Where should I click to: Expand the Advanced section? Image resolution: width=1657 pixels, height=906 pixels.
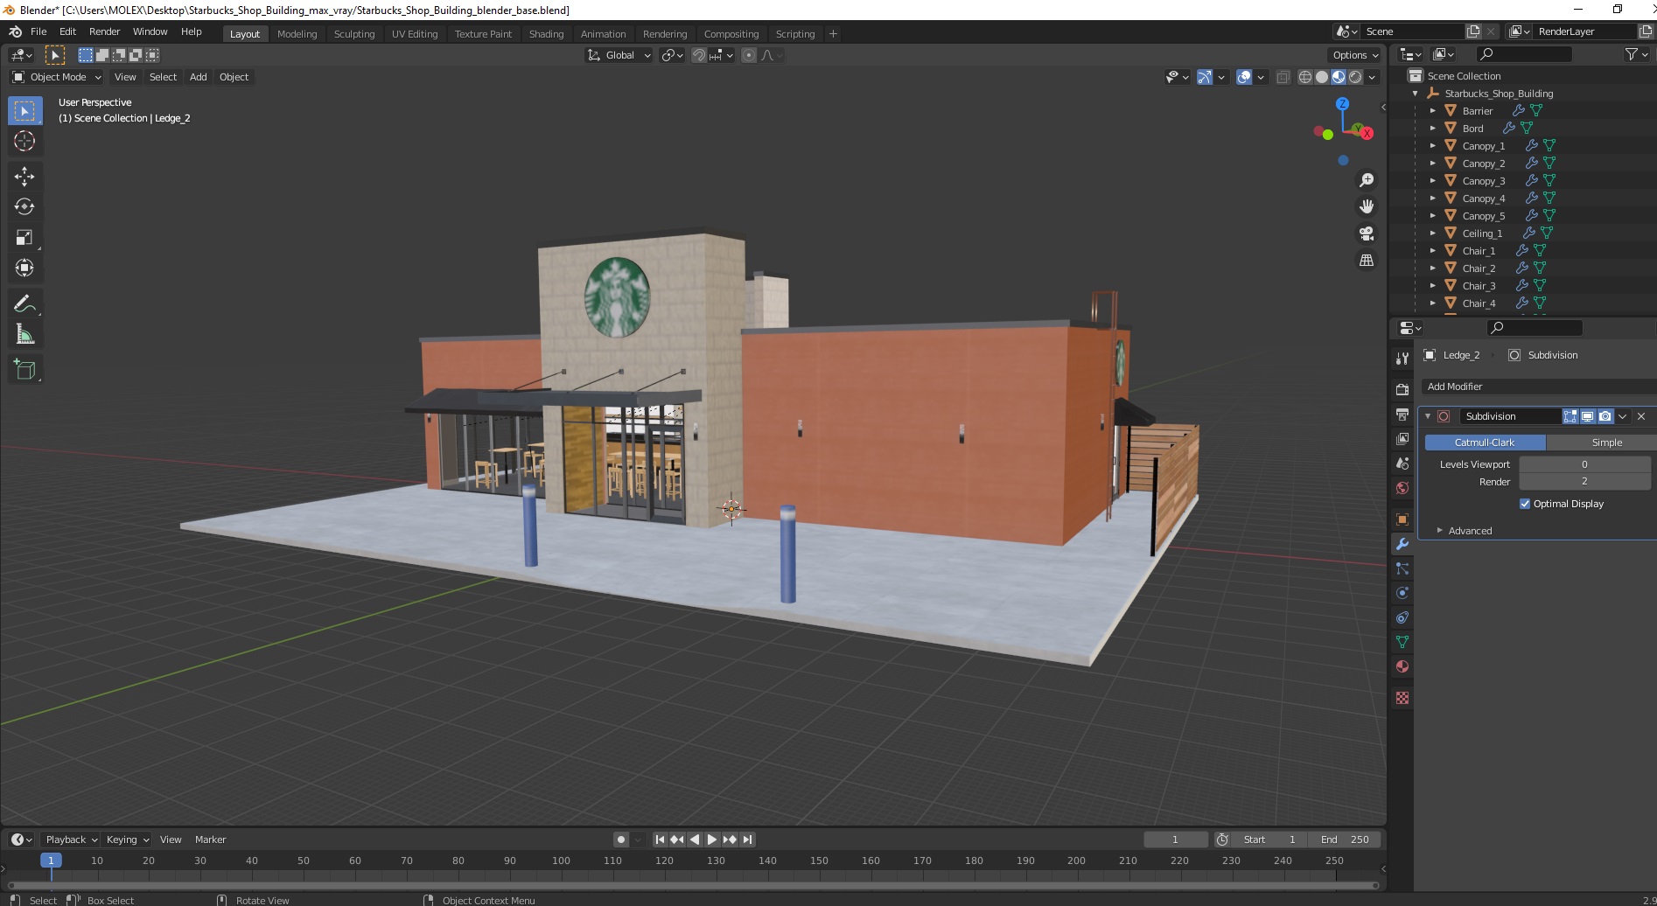(1470, 531)
